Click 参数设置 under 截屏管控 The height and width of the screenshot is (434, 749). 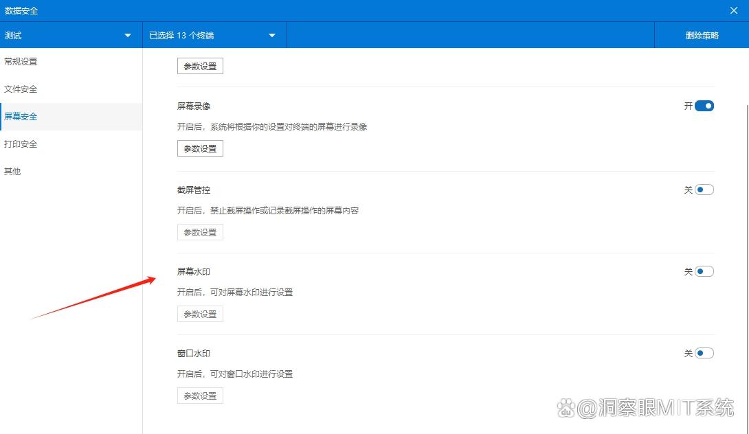(200, 233)
